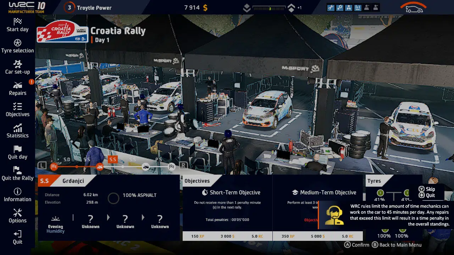This screenshot has width=454, height=255.
Task: View the Statistics chart icon
Action: point(17,128)
